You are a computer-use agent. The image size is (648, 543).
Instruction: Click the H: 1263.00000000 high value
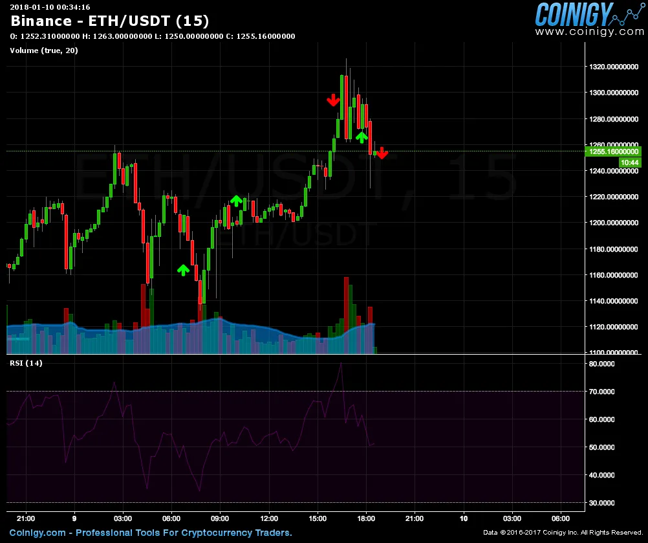(x=117, y=36)
